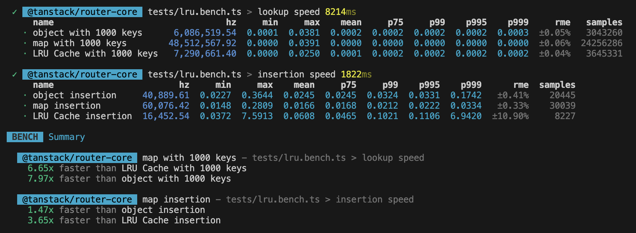The width and height of the screenshot is (636, 233).
Task: Click the yellow 8214ms duration
Action: point(340,12)
